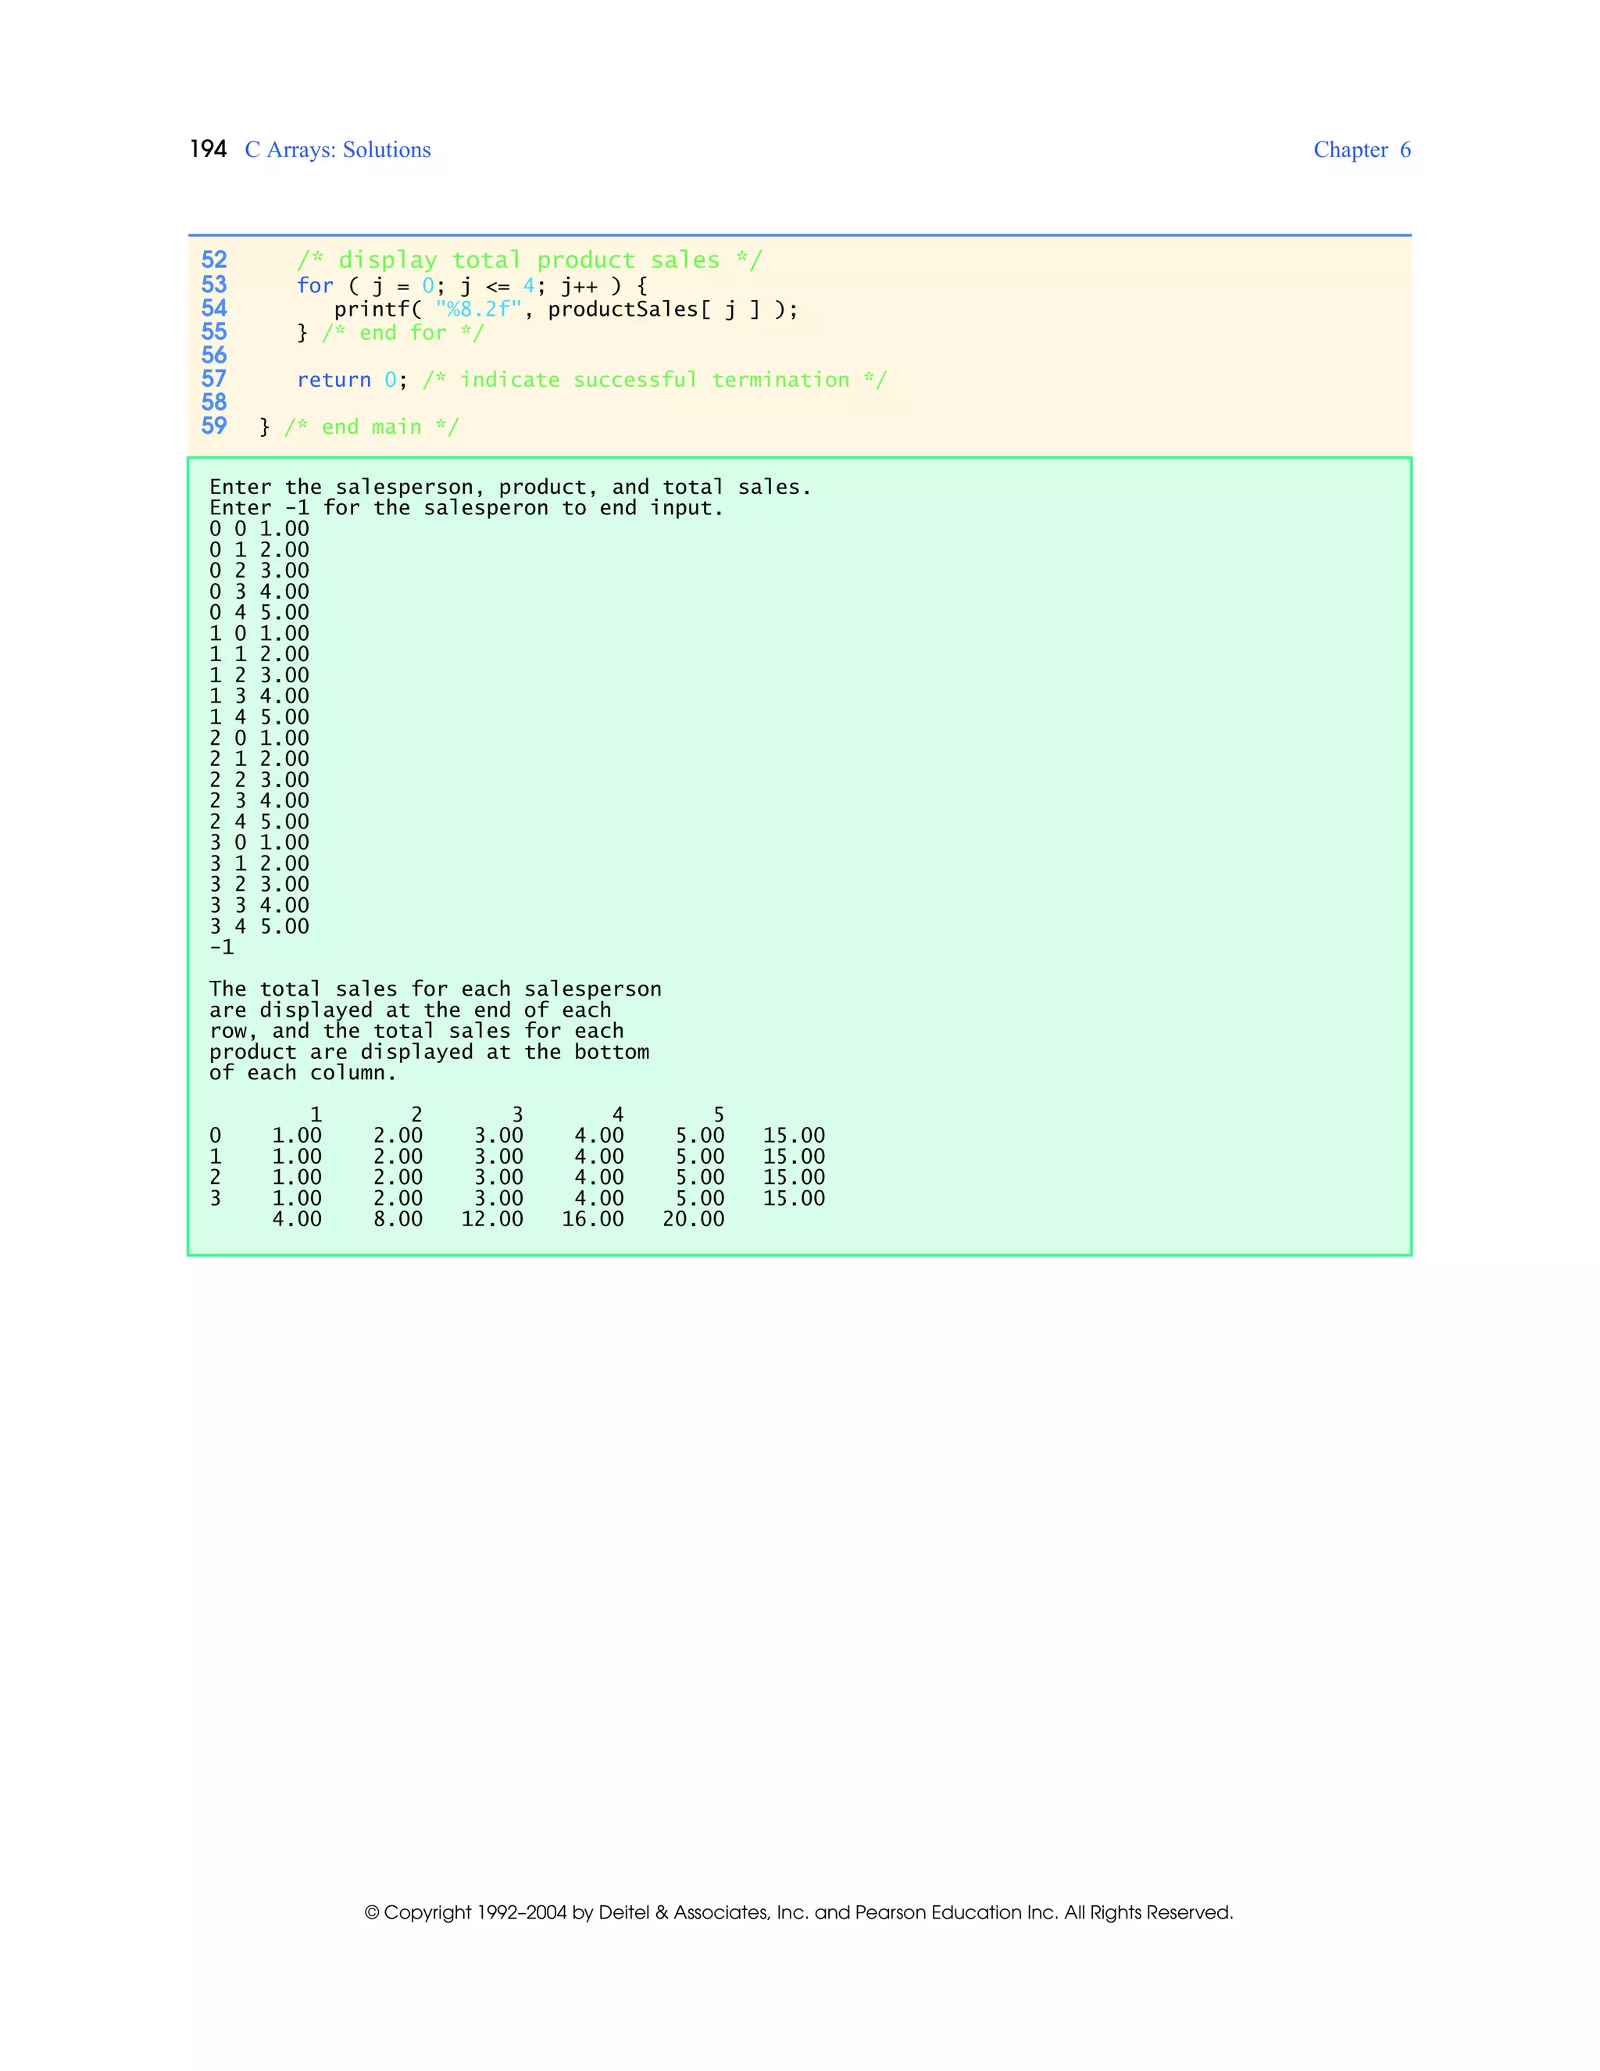
Task: Click the product total 4.00 in the bottom row
Action: click(x=297, y=1218)
